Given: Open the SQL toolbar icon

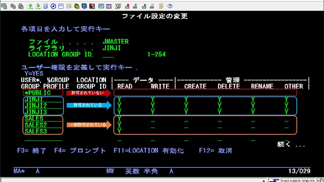Looking at the screenshot, I should pos(92,6).
